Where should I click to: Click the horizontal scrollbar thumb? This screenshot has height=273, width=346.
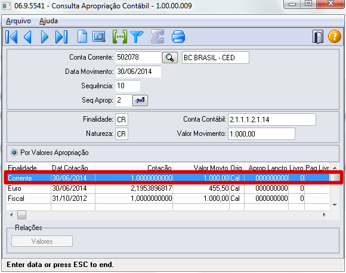pyautogui.click(x=22, y=215)
